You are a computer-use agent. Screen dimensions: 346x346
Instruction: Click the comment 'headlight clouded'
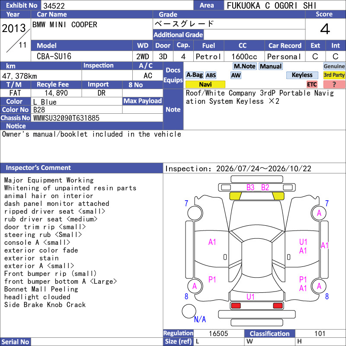(x=37, y=297)
